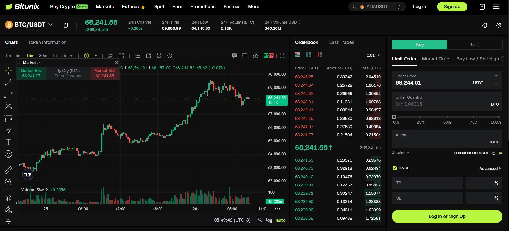Toggle log scale on chart
The height and width of the screenshot is (231, 509).
click(x=269, y=220)
